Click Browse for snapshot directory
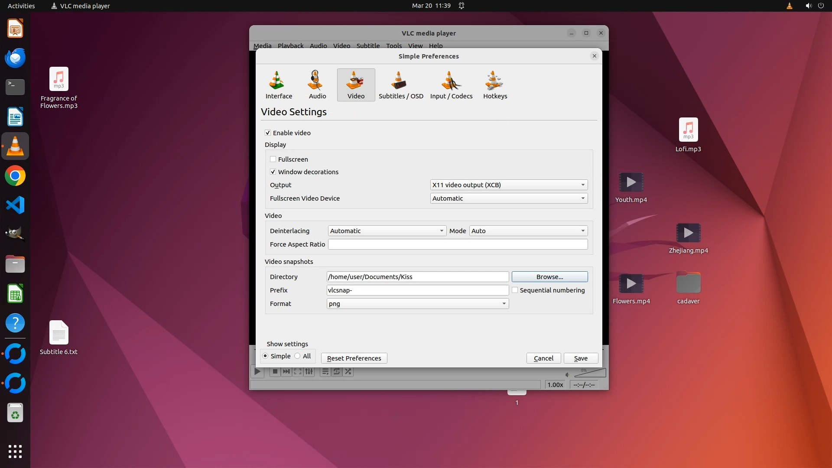Image resolution: width=832 pixels, height=468 pixels. [x=549, y=277]
